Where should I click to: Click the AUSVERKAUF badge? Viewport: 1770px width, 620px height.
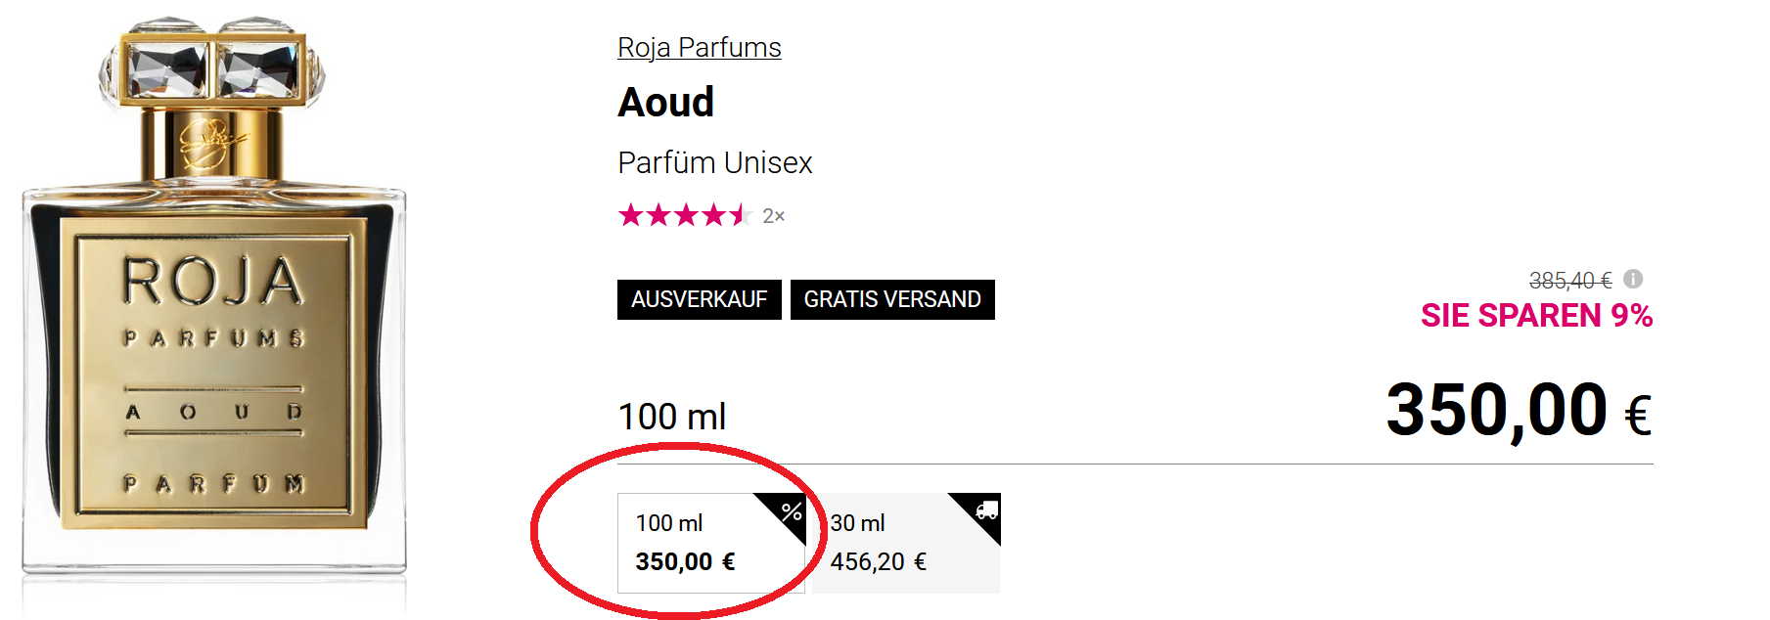(x=699, y=299)
